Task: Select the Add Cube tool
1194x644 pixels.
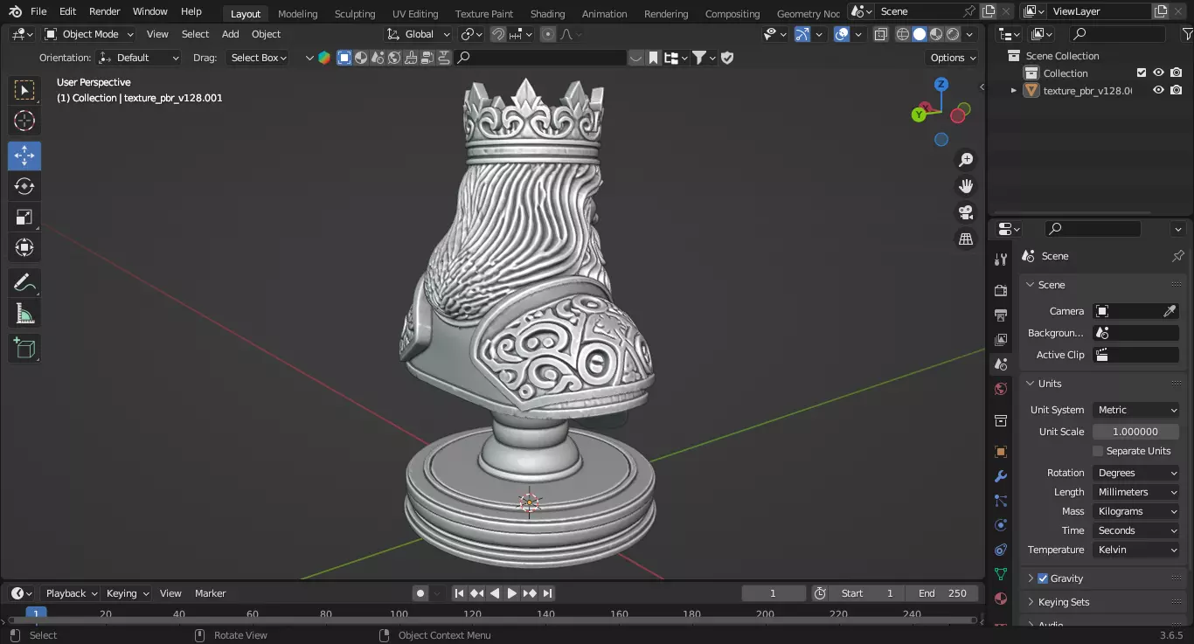Action: [24, 349]
